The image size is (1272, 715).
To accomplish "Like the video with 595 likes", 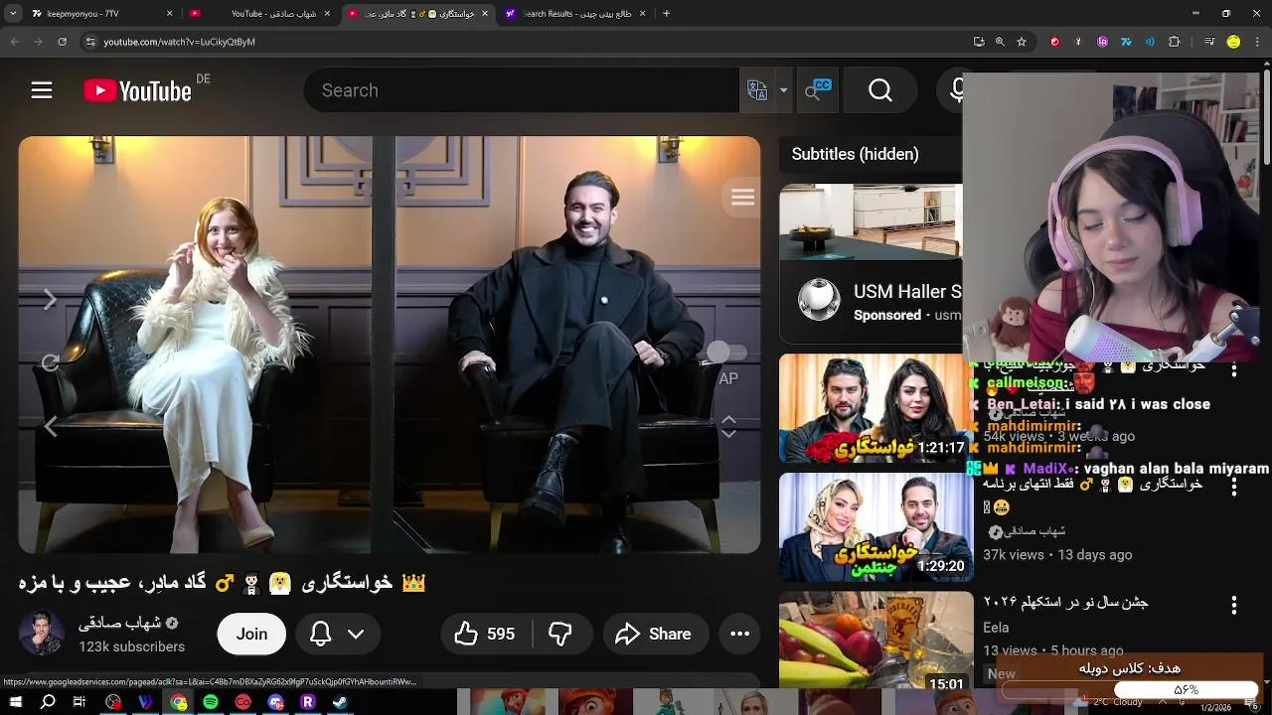I will tap(486, 634).
